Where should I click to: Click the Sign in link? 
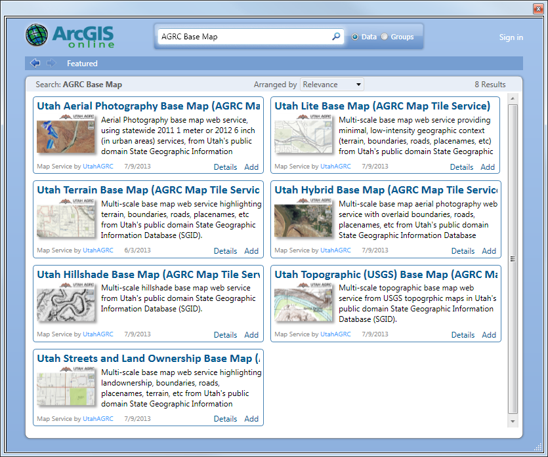pyautogui.click(x=511, y=37)
